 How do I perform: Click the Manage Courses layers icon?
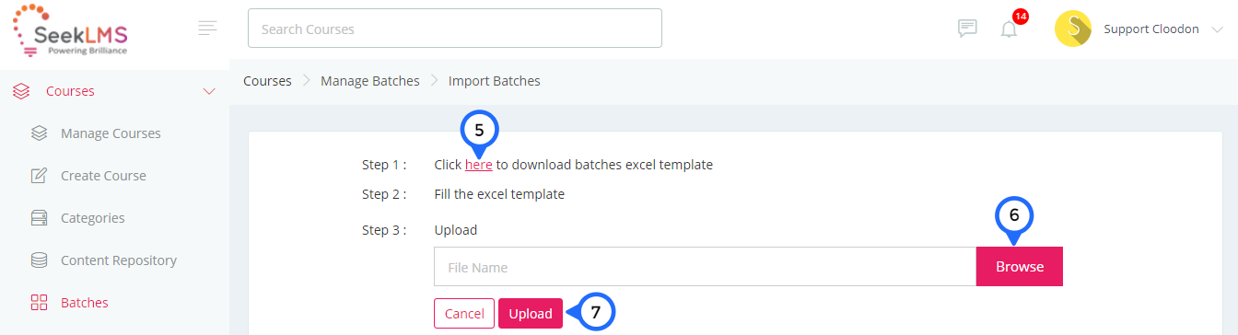39,133
